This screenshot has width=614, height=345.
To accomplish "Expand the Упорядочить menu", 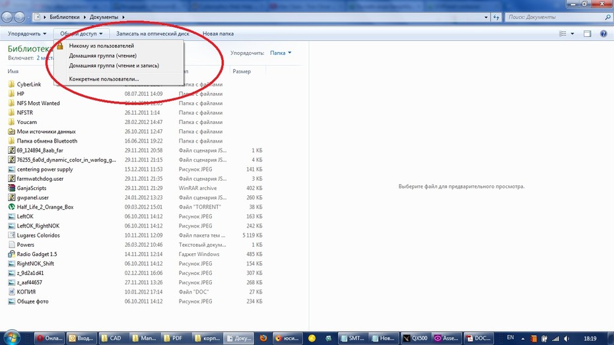I will (x=27, y=34).
